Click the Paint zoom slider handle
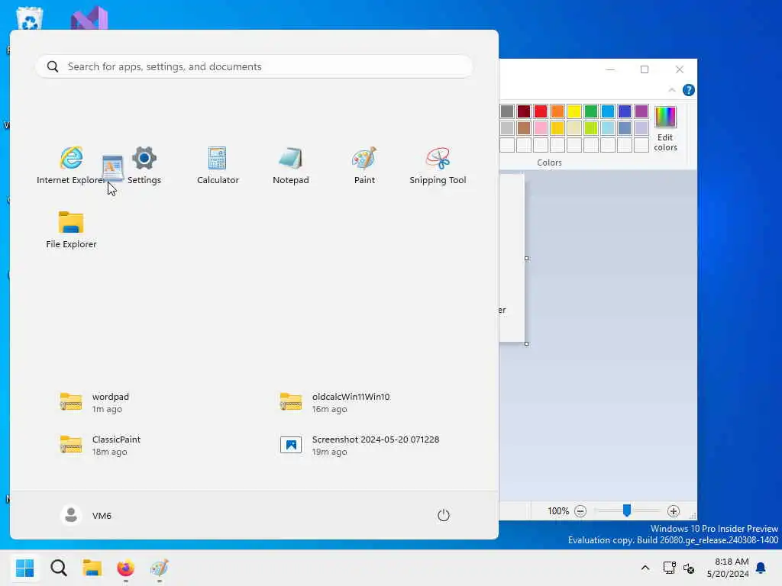This screenshot has height=586, width=782. [627, 510]
